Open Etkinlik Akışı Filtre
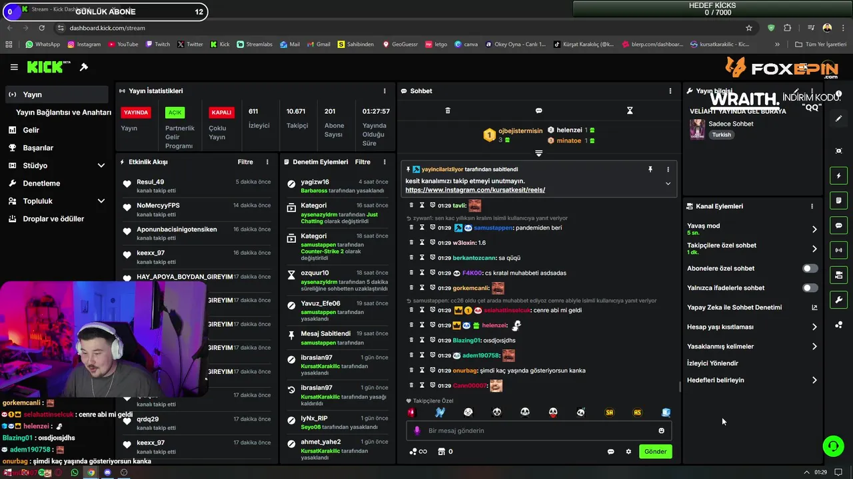 245,162
